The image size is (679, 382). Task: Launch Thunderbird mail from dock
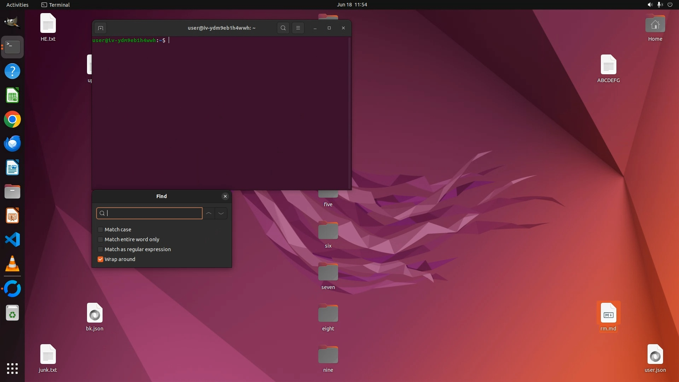12,144
